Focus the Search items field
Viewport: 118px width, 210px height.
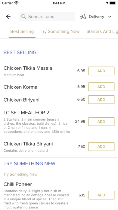pyautogui.click(x=47, y=17)
